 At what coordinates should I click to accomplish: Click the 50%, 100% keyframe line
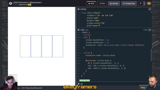point(106,68)
